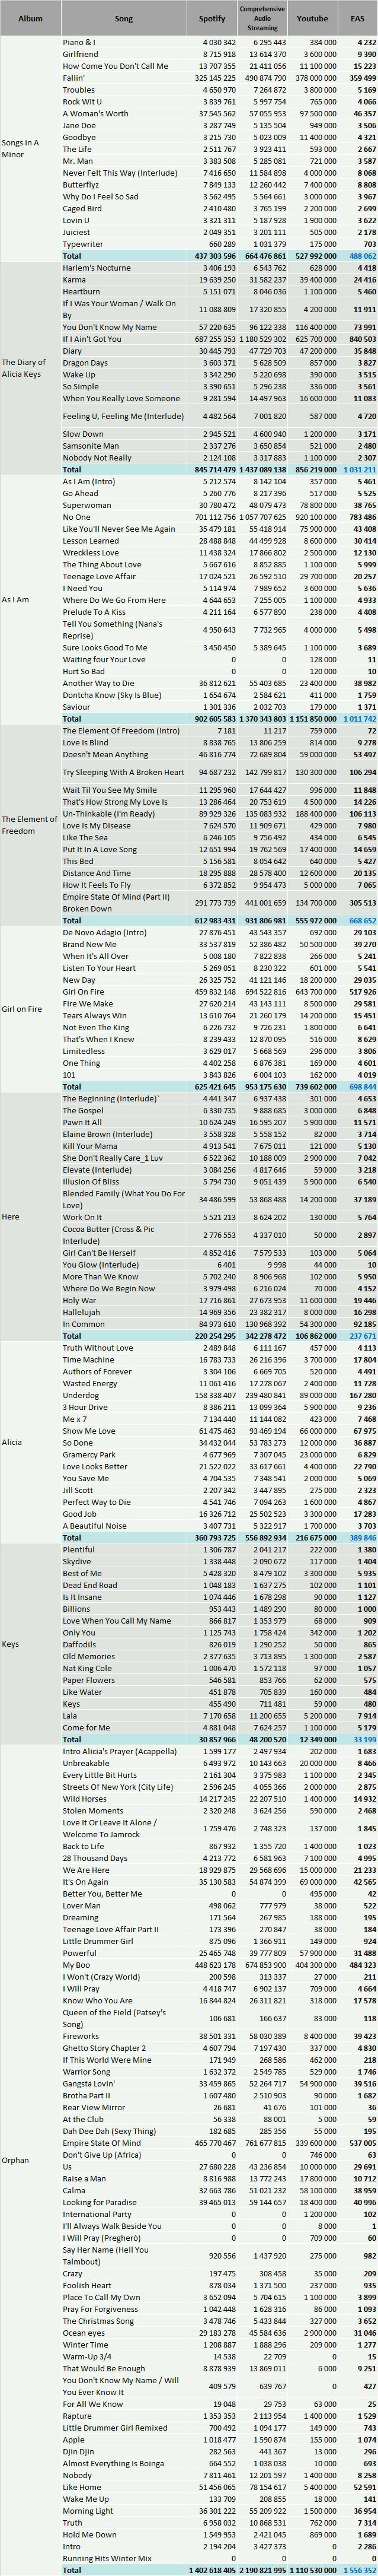Click the song 'Superwoman'
Screen dimensions: 378x2576
87,505
